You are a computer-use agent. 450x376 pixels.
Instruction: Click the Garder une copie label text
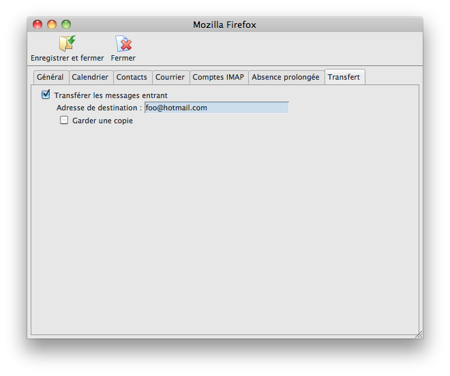102,121
